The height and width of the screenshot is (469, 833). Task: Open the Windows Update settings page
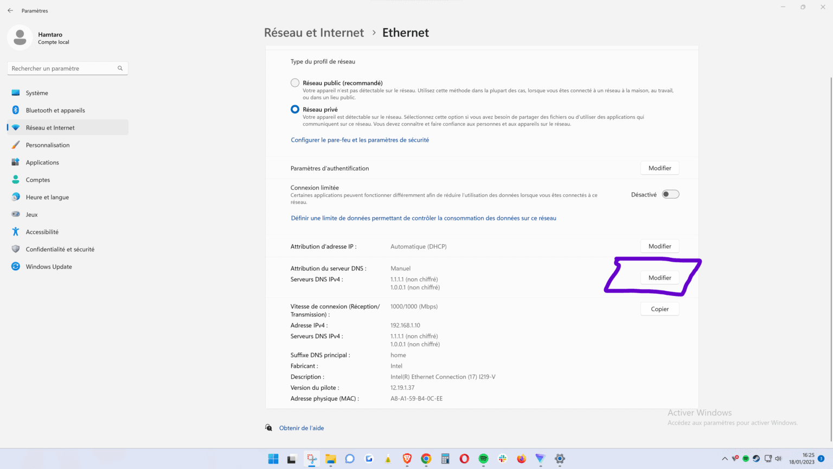(49, 267)
